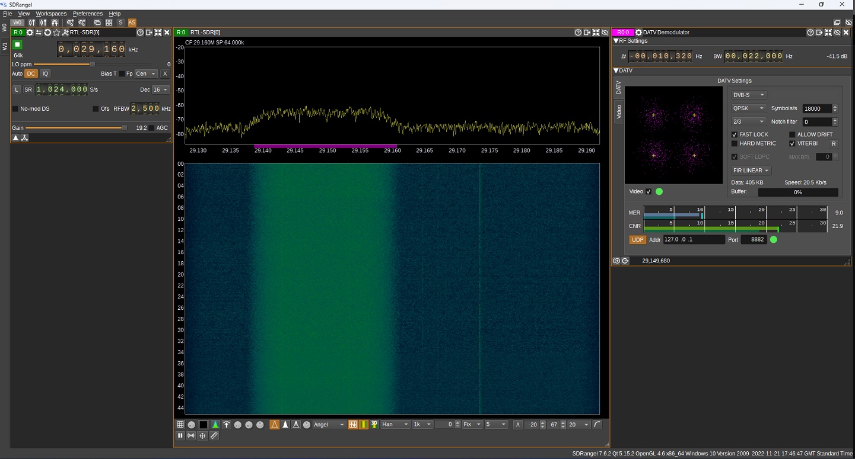The image size is (855, 459).
Task: Open the spectrum calibration ruler icon
Action: [214, 435]
